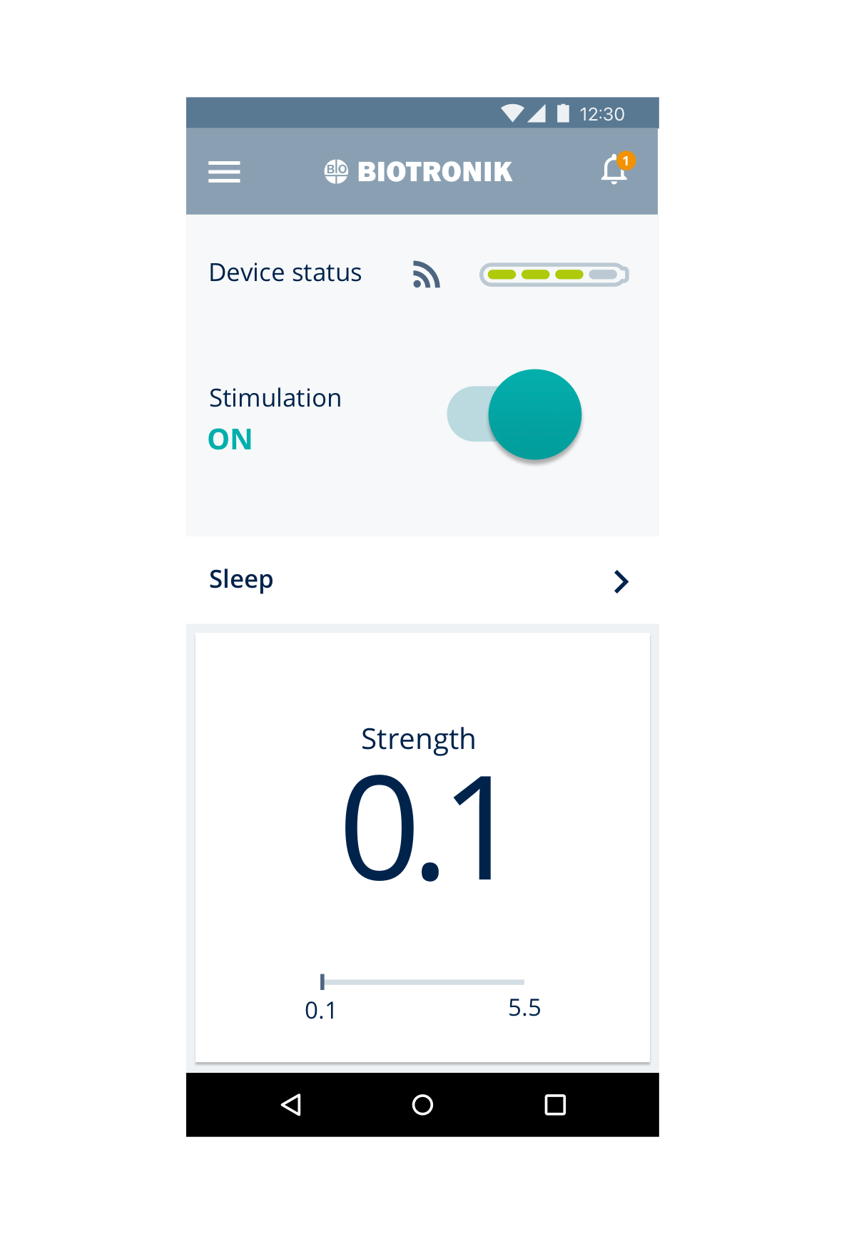Tap the Stimulation ON status text
This screenshot has height=1234, width=849.
coord(230,439)
